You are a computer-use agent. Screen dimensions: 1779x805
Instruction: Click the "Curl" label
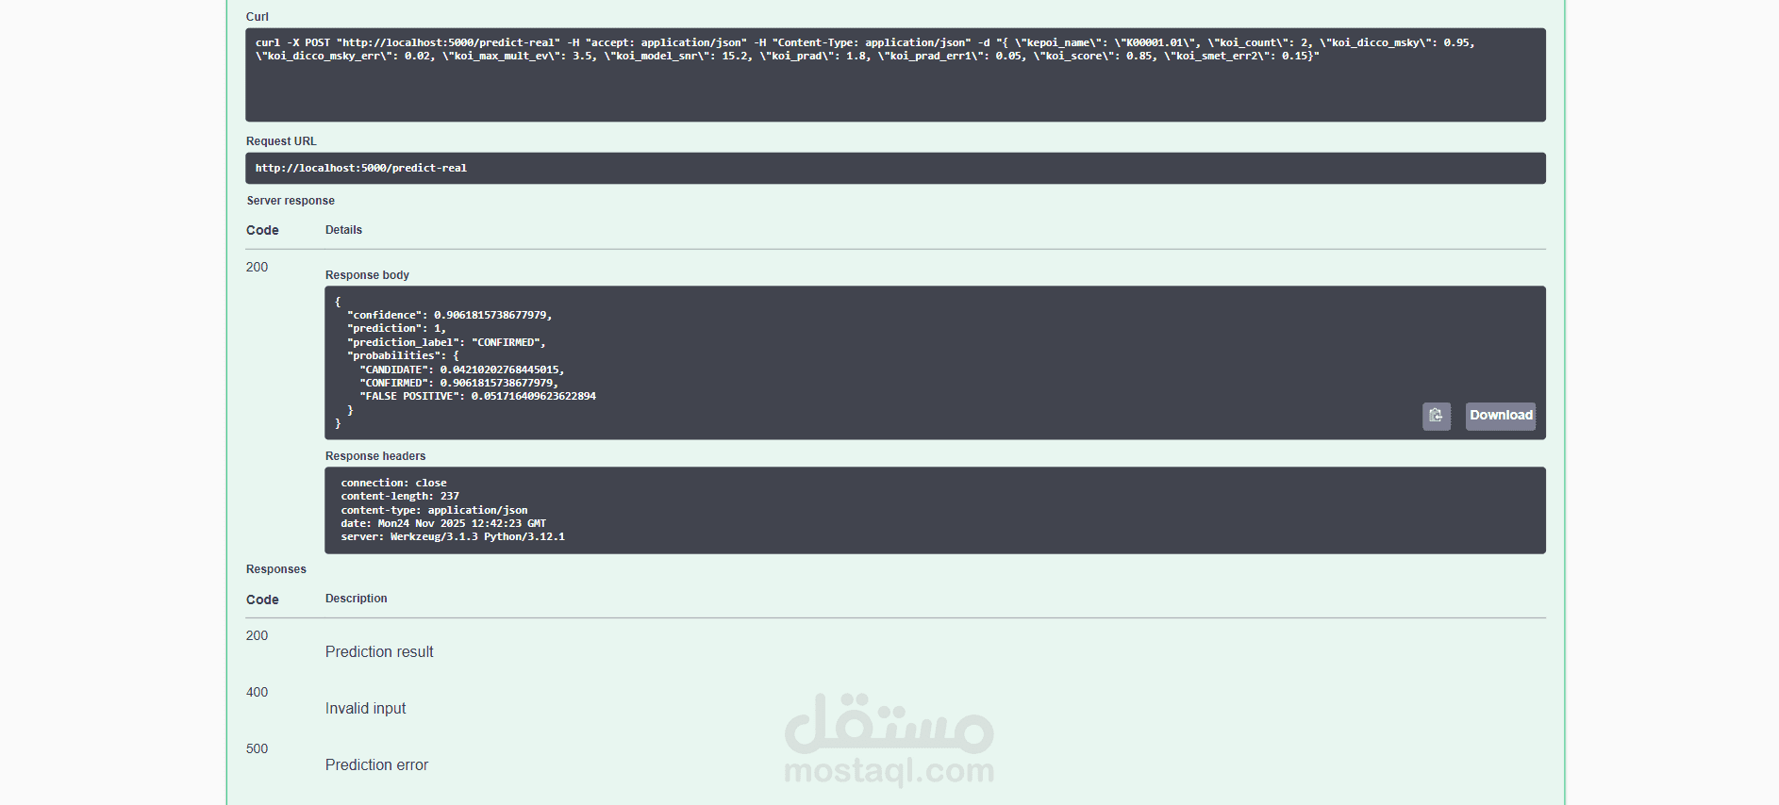tap(258, 17)
